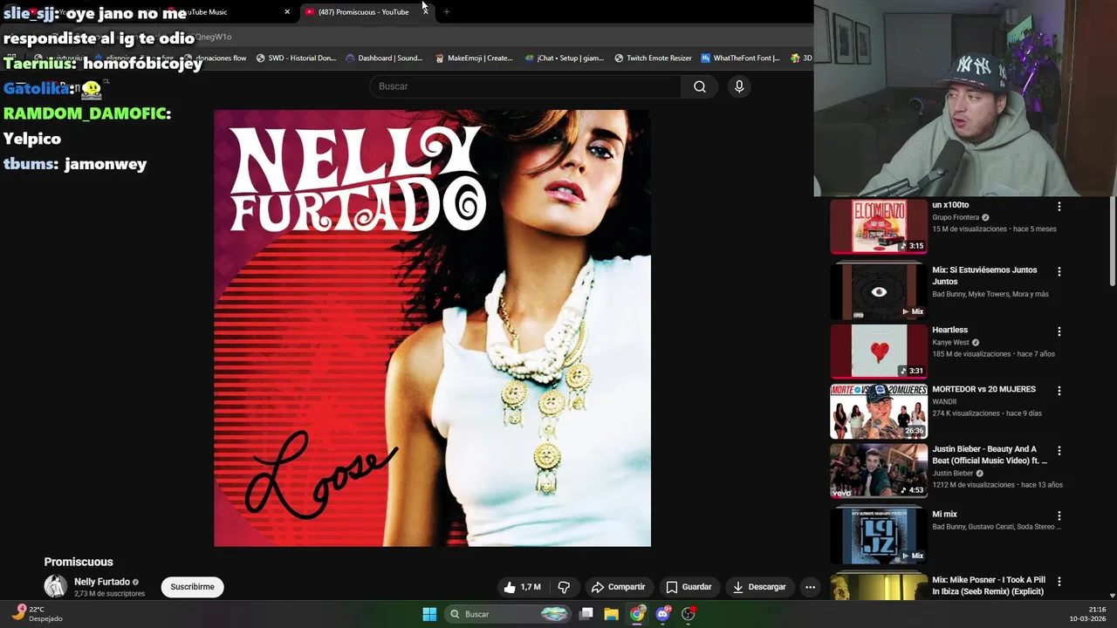The width and height of the screenshot is (1117, 628).
Task: Click the Loose album cover artwork
Action: 432,328
